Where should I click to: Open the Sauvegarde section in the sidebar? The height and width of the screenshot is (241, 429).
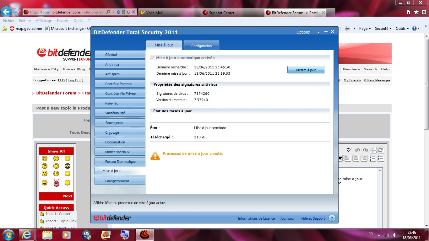tap(120, 123)
